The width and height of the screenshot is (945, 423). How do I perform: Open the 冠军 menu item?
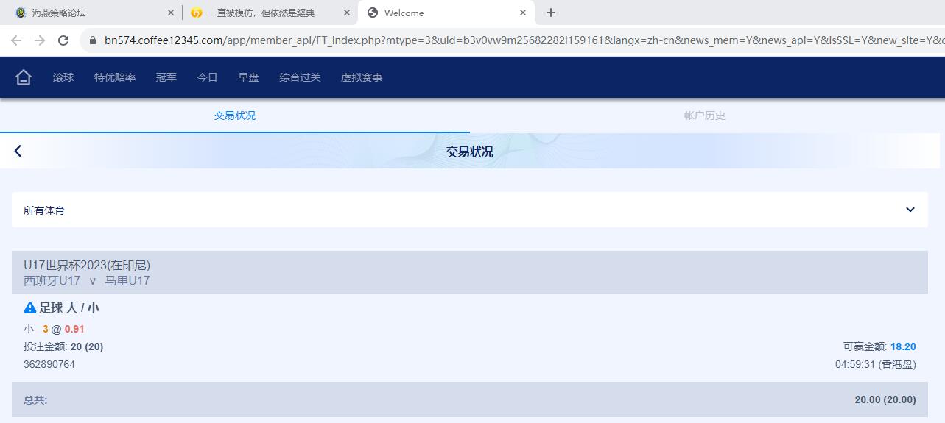(166, 77)
